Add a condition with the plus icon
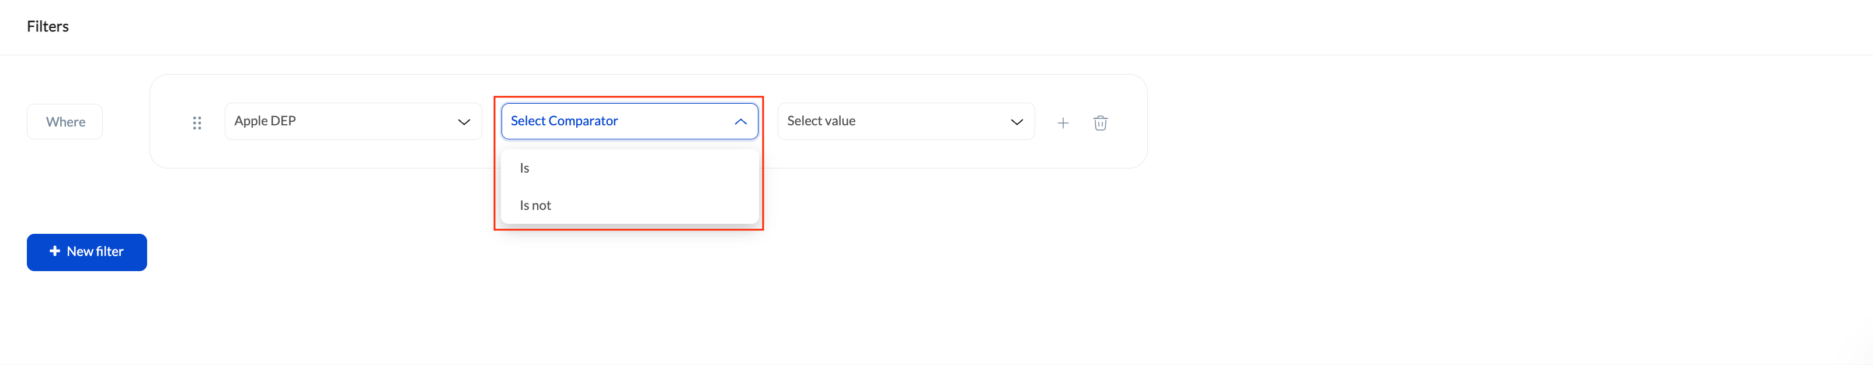 pyautogui.click(x=1062, y=122)
